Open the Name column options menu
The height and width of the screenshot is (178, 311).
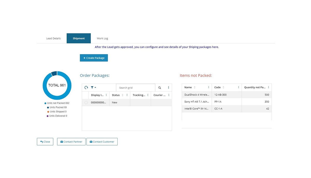tap(209, 87)
